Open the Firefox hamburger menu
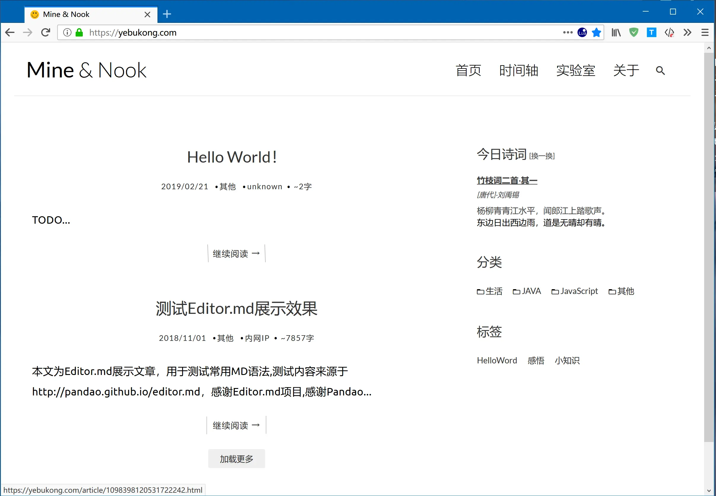Viewport: 716px width, 496px height. pos(705,32)
